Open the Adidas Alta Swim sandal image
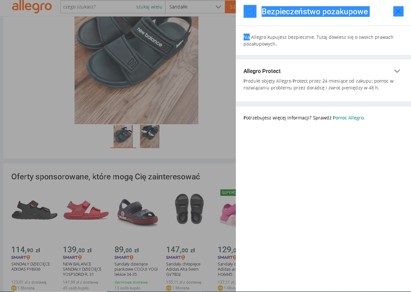 (189, 209)
